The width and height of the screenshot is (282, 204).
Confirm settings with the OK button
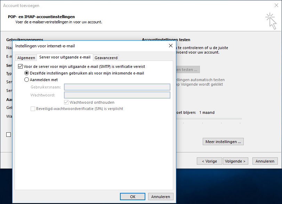[x=132, y=197]
